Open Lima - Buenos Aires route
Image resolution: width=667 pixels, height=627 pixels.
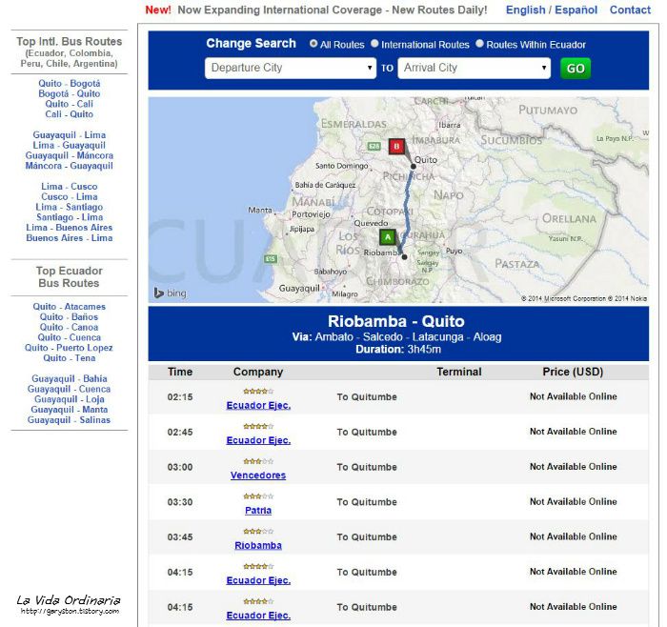(x=70, y=227)
